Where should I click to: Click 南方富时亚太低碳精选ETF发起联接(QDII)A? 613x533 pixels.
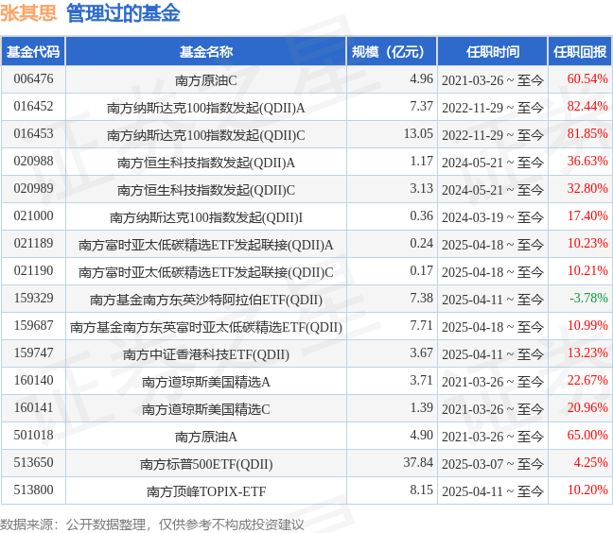[x=206, y=245]
